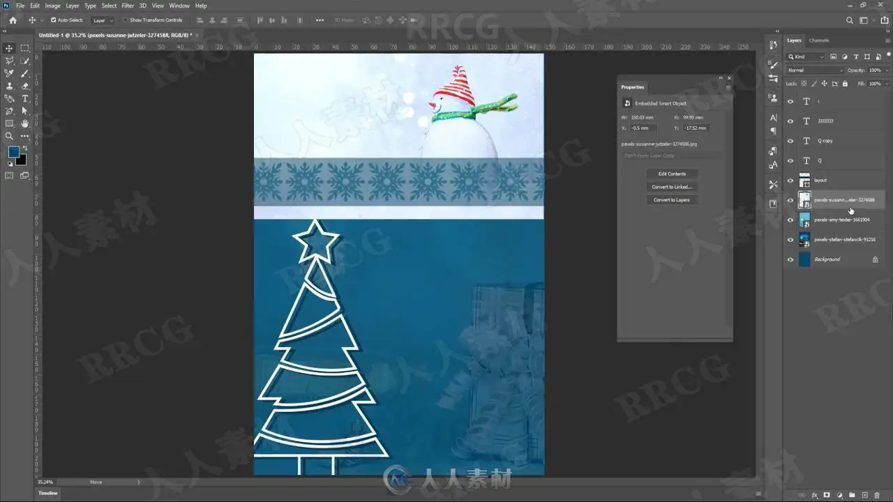
Task: Select the Eyedropper tool
Action: coord(9,73)
